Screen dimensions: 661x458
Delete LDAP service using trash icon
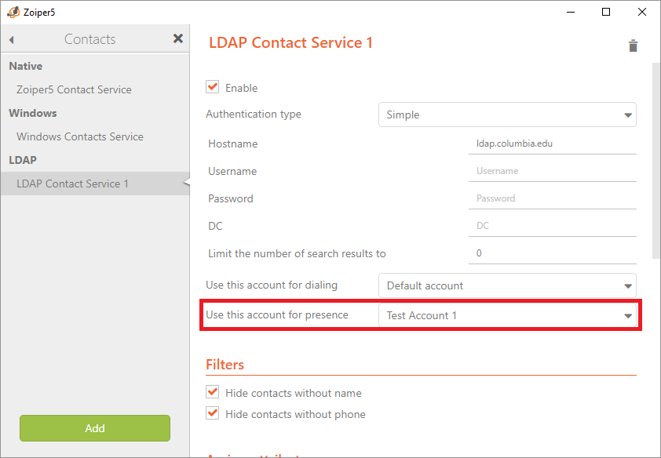point(633,45)
